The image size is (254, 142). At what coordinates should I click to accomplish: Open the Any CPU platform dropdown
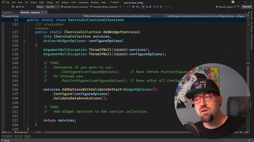(x=52, y=7)
